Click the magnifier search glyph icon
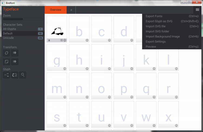This screenshot has width=203, height=132. pyautogui.click(x=23, y=75)
